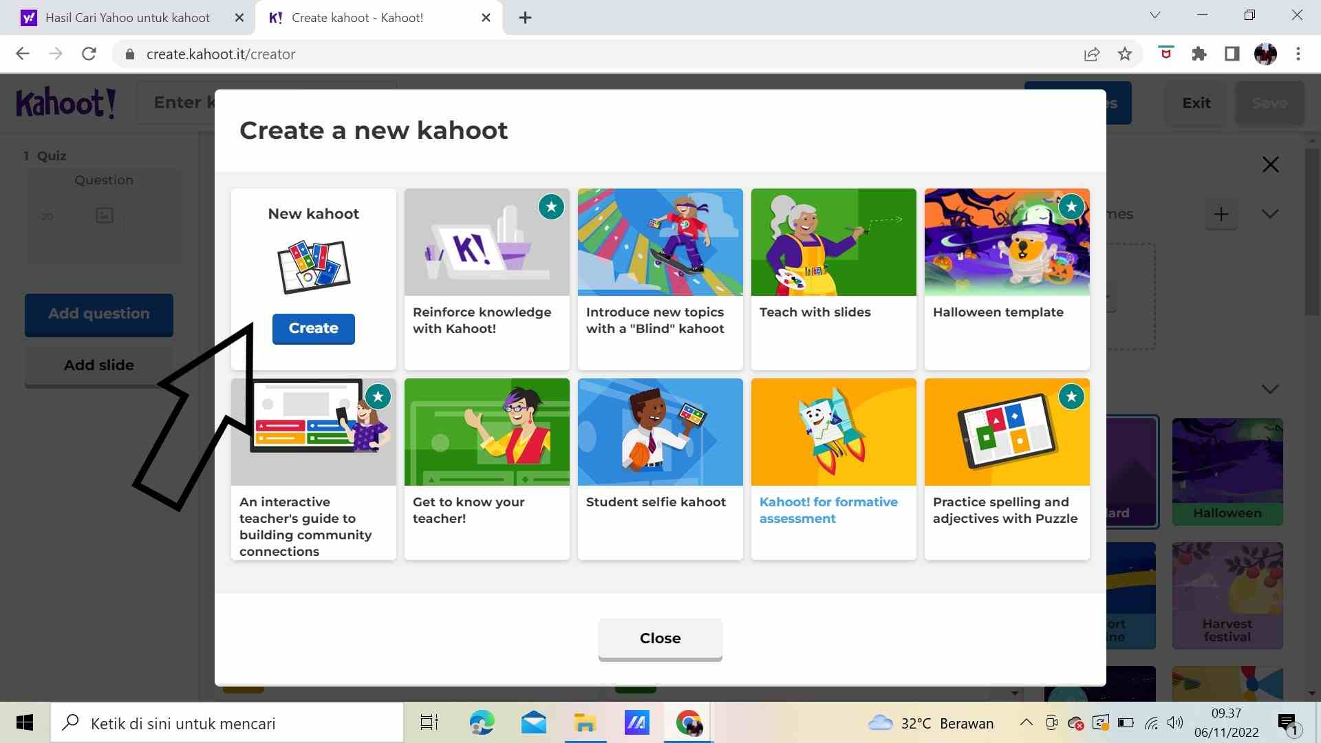The height and width of the screenshot is (743, 1321).
Task: Click the share page icon in address bar
Action: [1092, 54]
